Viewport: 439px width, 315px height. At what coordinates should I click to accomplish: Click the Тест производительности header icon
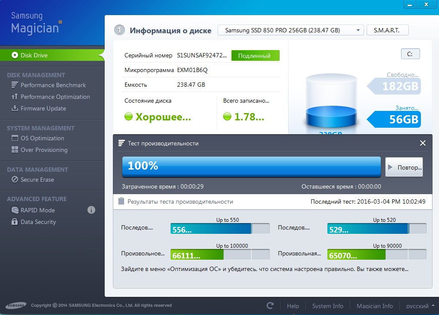coord(121,143)
